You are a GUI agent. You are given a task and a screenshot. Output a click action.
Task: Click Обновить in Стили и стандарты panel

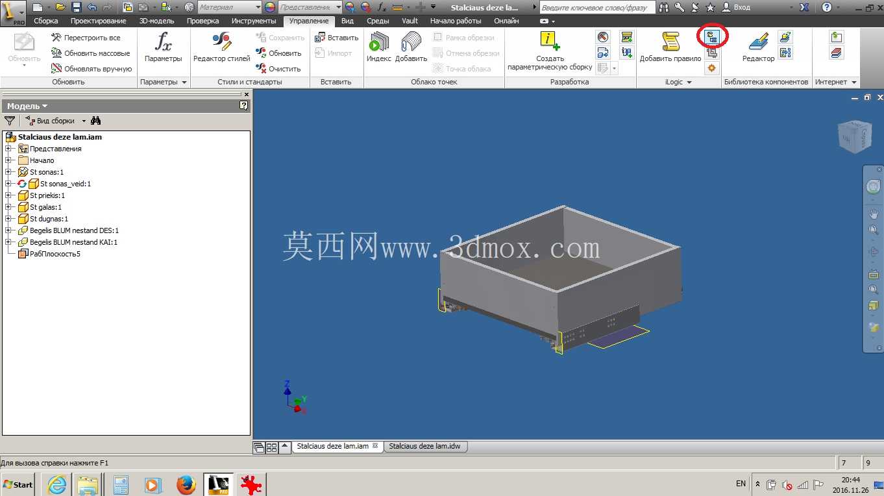(x=279, y=53)
